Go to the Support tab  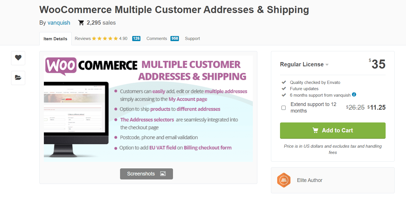(x=192, y=38)
